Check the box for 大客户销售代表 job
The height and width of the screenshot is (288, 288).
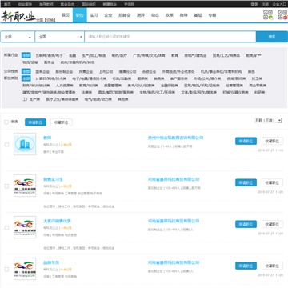pyautogui.click(x=6, y=227)
